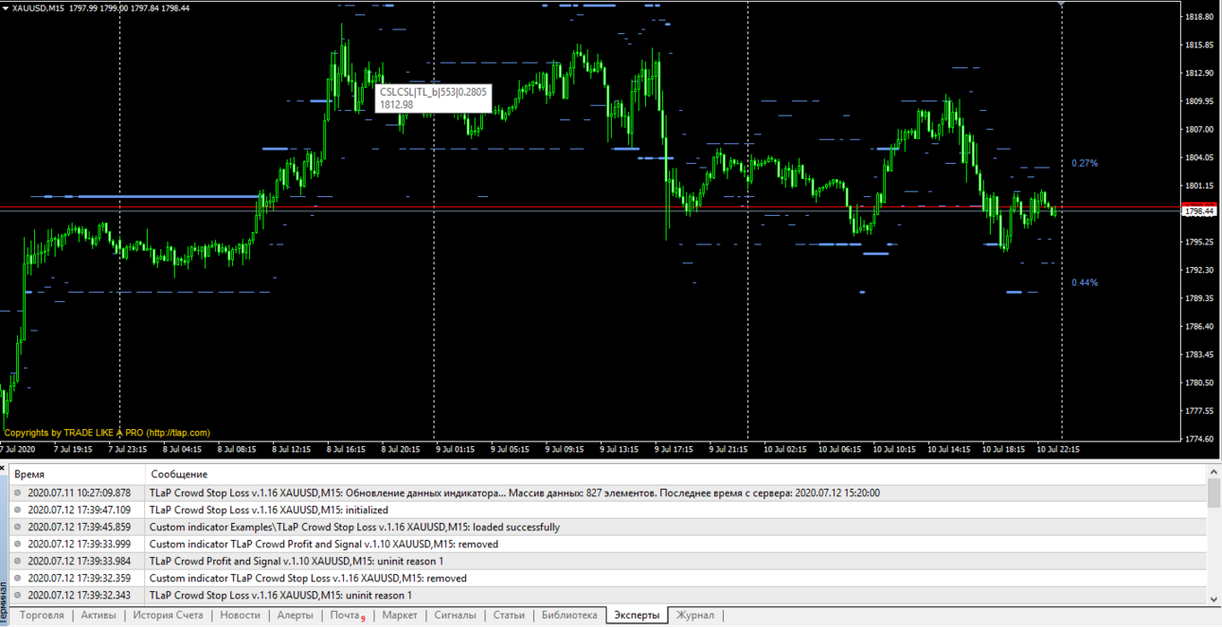
Task: Select the Crowd Profit and Signal 'removed' message
Action: click(x=323, y=544)
